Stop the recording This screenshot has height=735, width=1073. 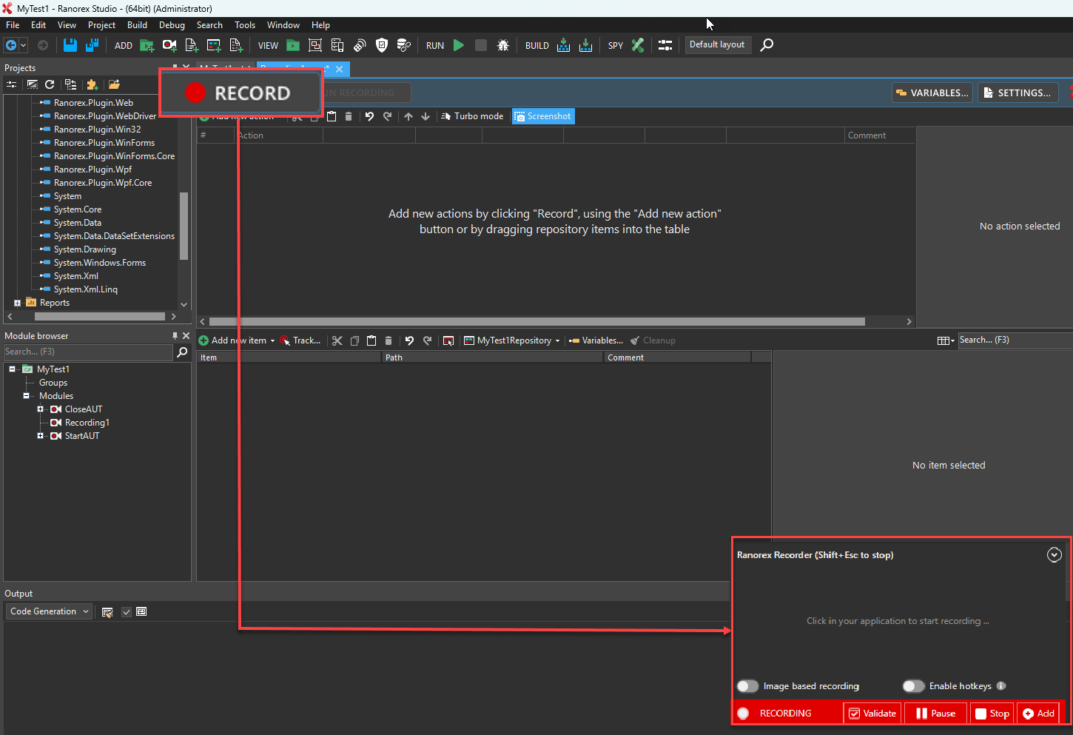[992, 714]
